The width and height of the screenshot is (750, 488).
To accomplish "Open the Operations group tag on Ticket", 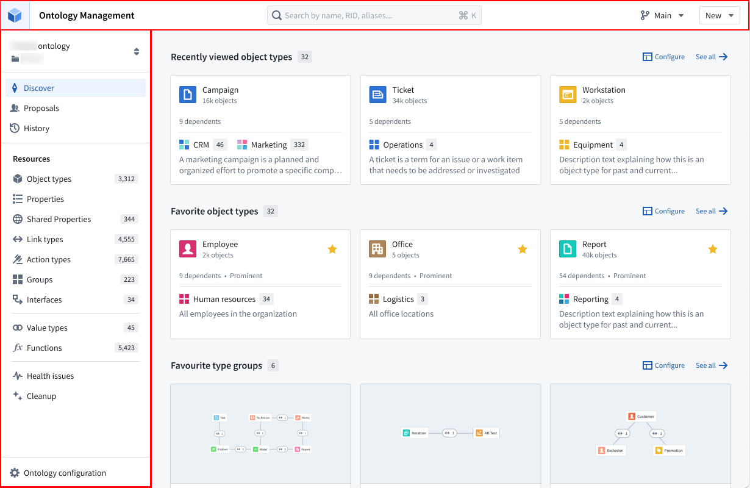I will pyautogui.click(x=403, y=145).
